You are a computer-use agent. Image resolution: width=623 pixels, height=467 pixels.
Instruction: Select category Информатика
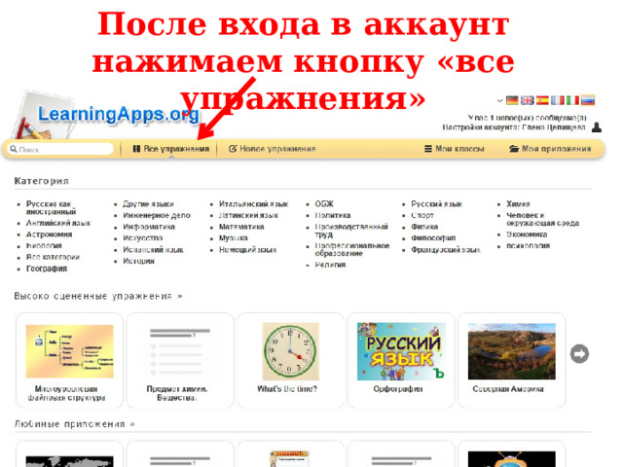(x=149, y=227)
